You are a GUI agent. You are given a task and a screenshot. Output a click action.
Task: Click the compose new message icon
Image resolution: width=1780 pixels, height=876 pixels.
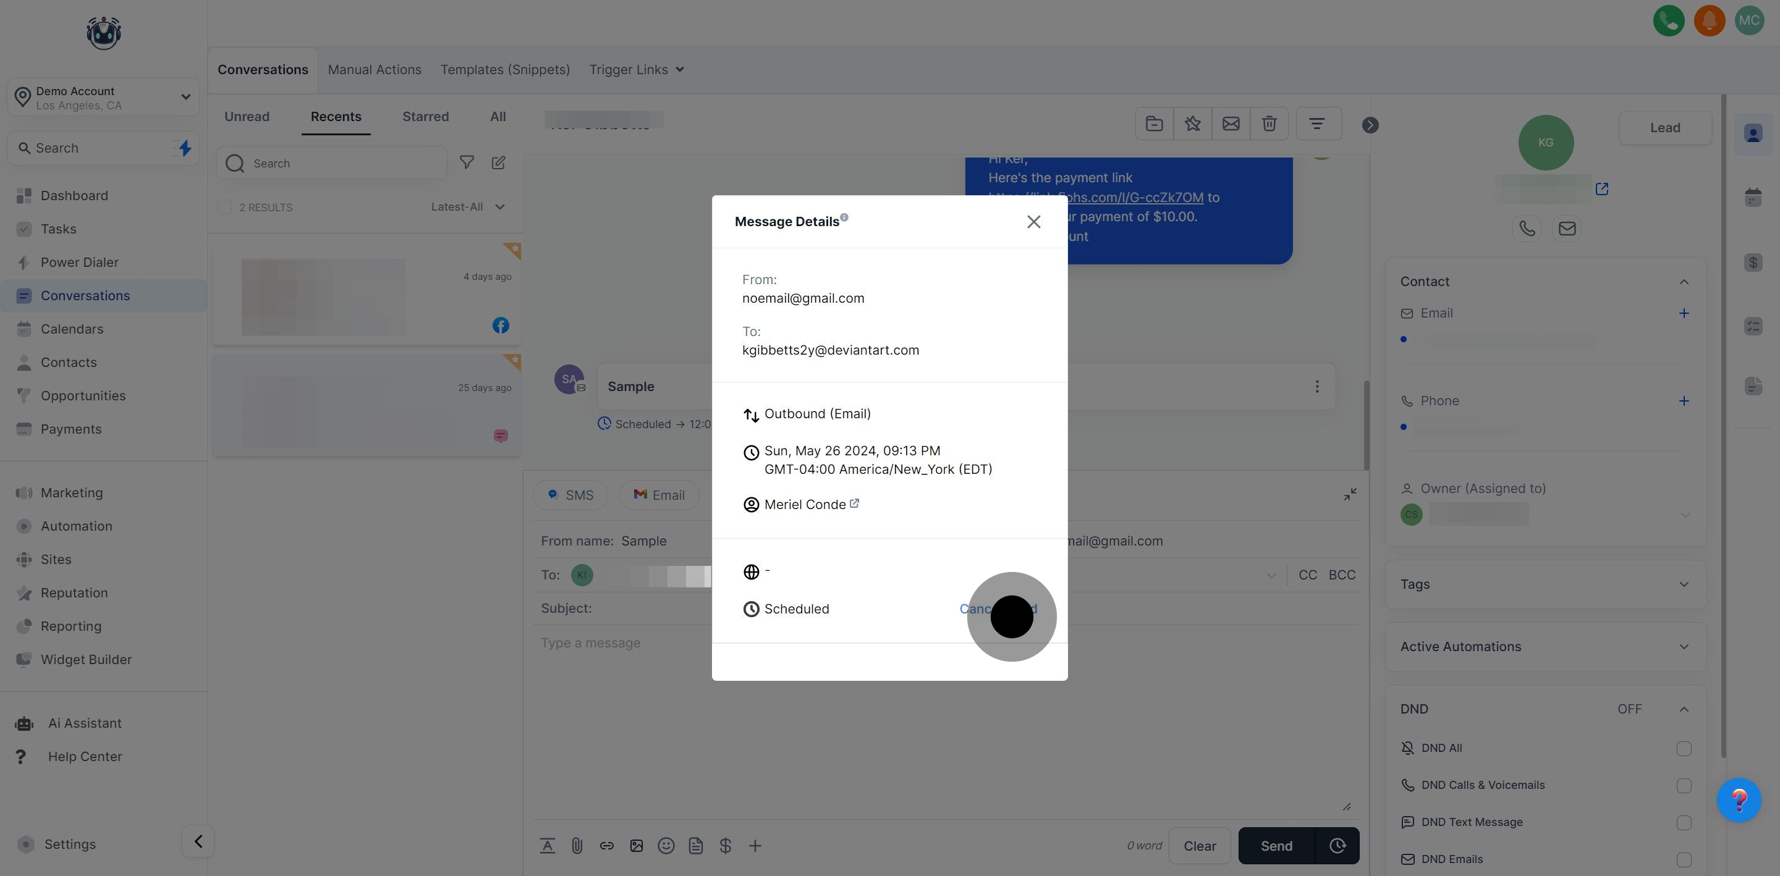(498, 163)
